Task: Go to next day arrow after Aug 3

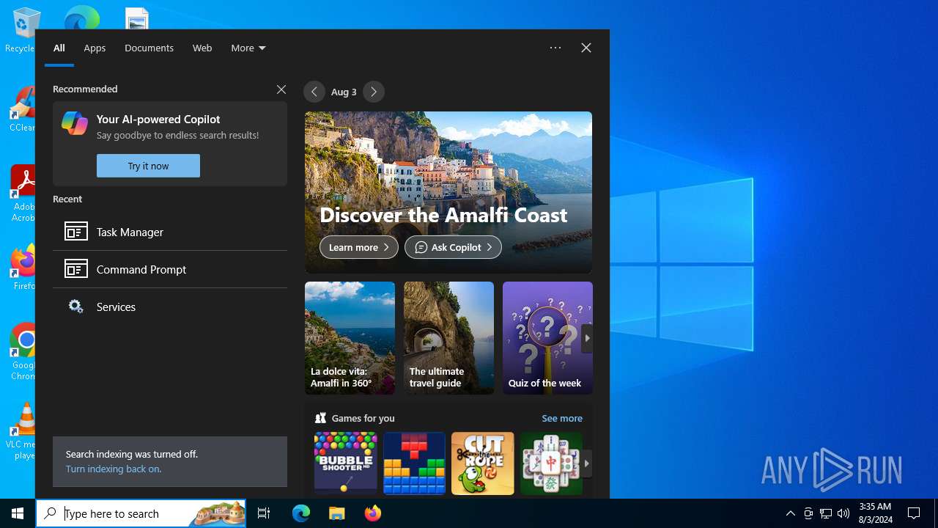Action: pos(374,92)
